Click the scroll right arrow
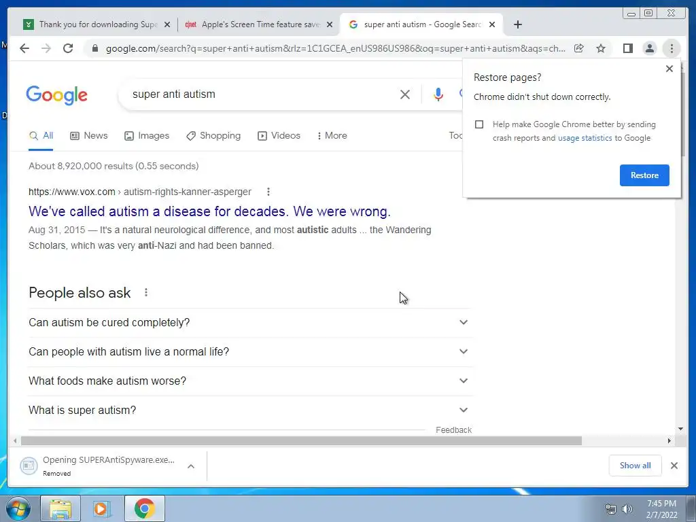The height and width of the screenshot is (522, 696). [669, 440]
